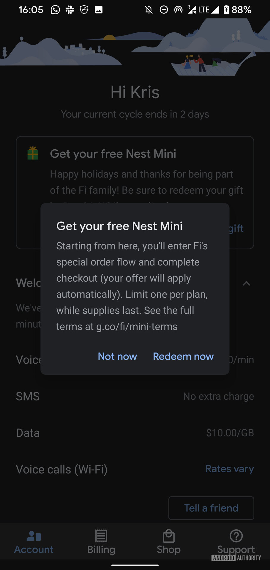Tap the WhatsApp status bar icon
270x570 pixels.
coord(55,10)
